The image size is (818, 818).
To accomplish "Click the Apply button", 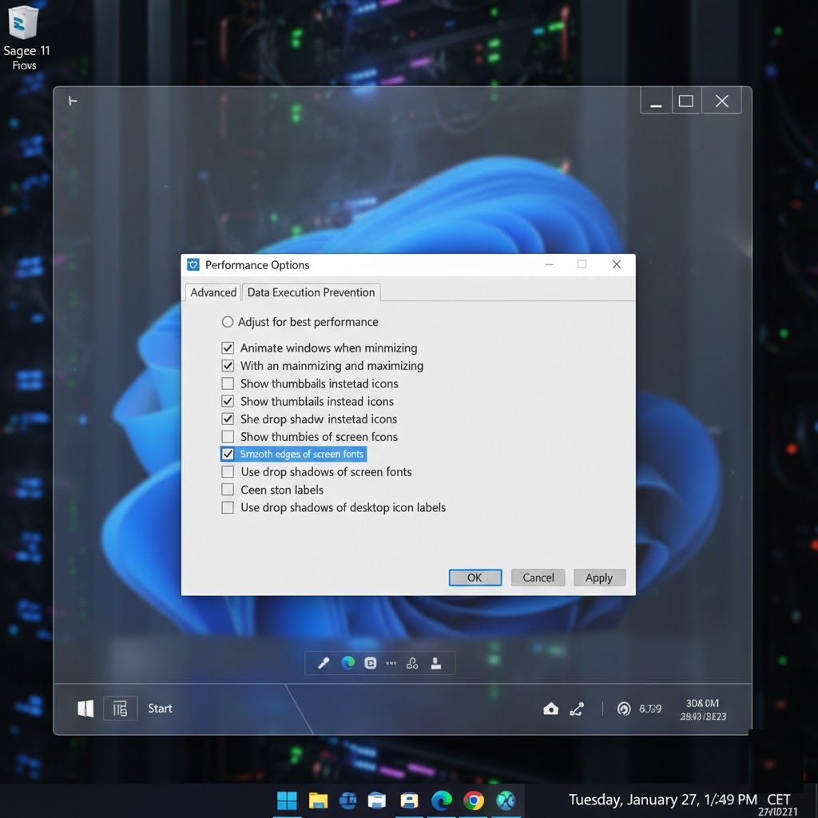I will [599, 578].
